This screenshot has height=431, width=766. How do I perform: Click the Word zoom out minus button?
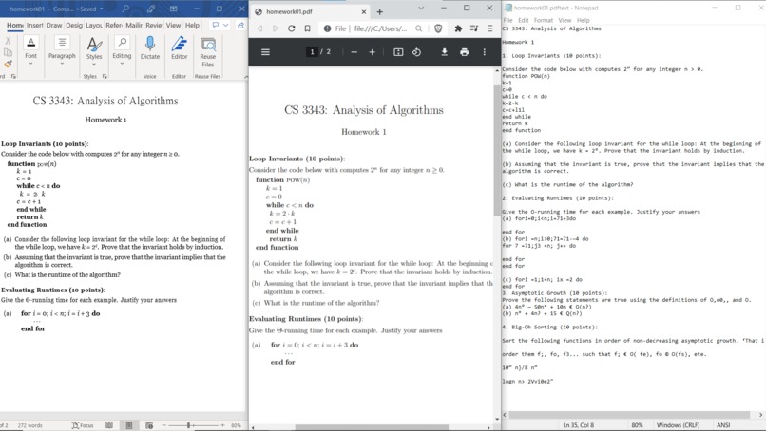(x=164, y=425)
